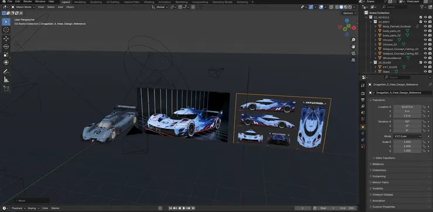The height and width of the screenshot is (212, 433).
Task: Switch to the Shading workspace tab
Action: (x=149, y=2)
